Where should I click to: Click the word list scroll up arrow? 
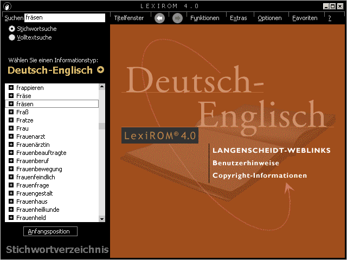click(x=102, y=87)
